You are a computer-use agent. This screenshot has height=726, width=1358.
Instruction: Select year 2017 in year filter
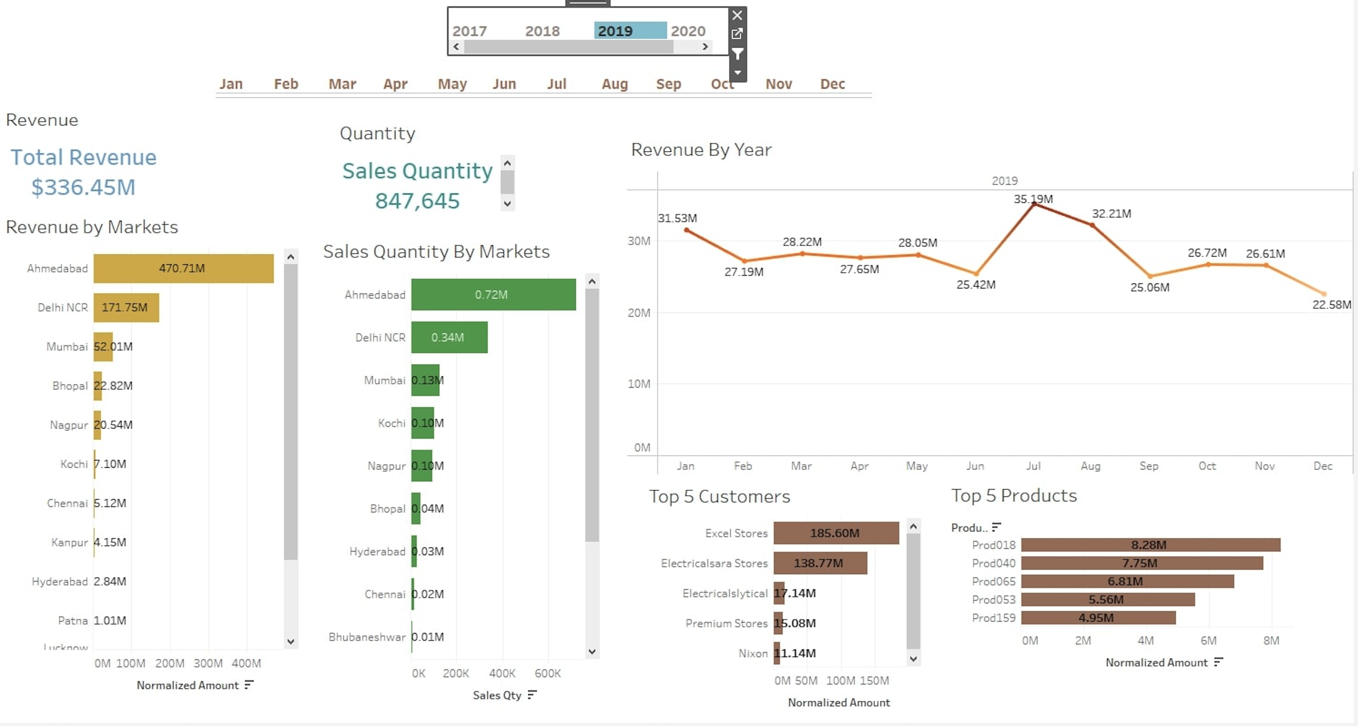tap(469, 31)
